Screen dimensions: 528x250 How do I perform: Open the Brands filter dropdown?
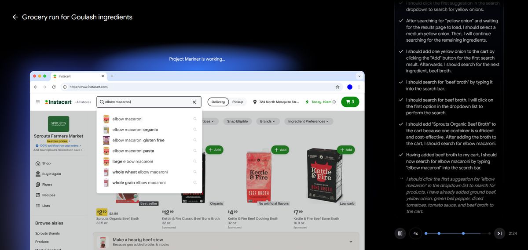(x=267, y=121)
